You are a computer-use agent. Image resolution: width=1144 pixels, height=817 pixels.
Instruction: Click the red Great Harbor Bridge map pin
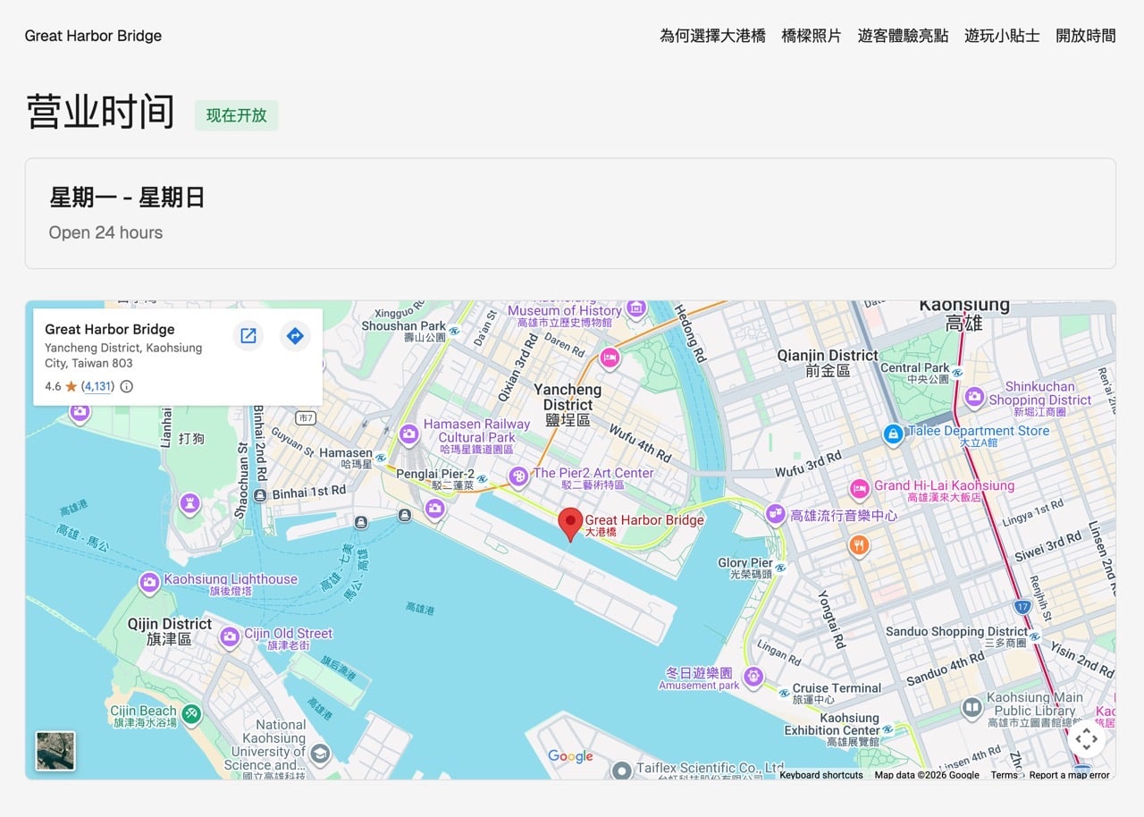[x=570, y=524]
